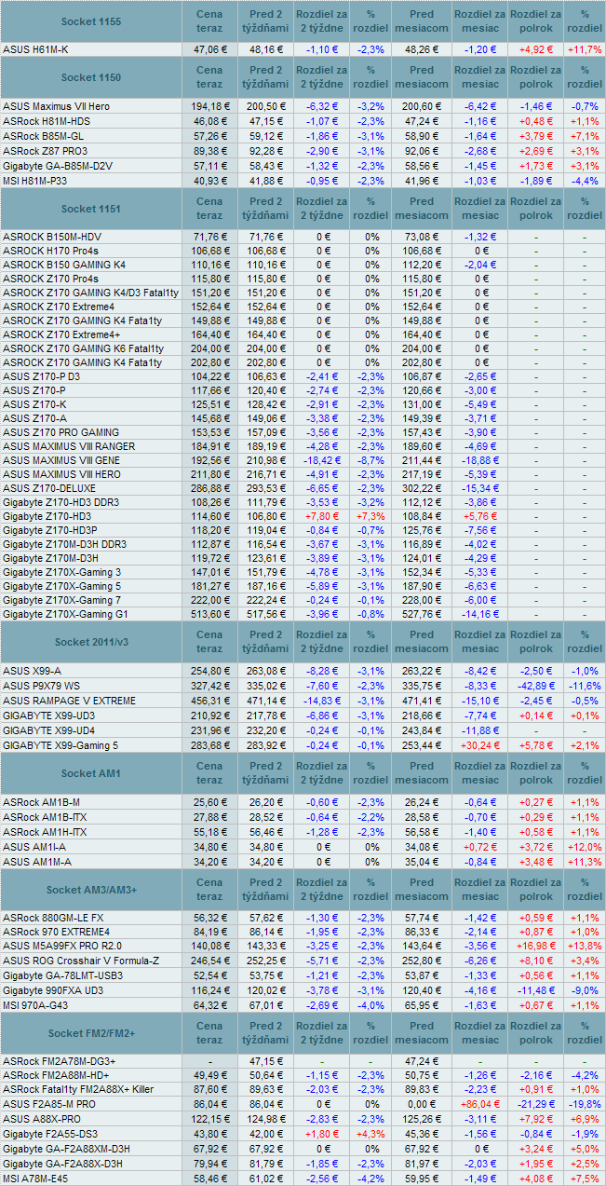
Task: Select ASUS F2A85-M PRO product name
Action: coord(49,1103)
